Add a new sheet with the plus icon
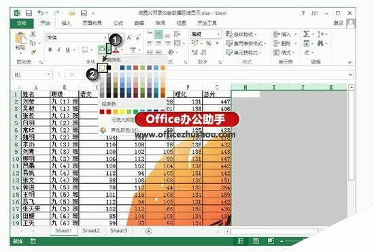 pyautogui.click(x=149, y=231)
